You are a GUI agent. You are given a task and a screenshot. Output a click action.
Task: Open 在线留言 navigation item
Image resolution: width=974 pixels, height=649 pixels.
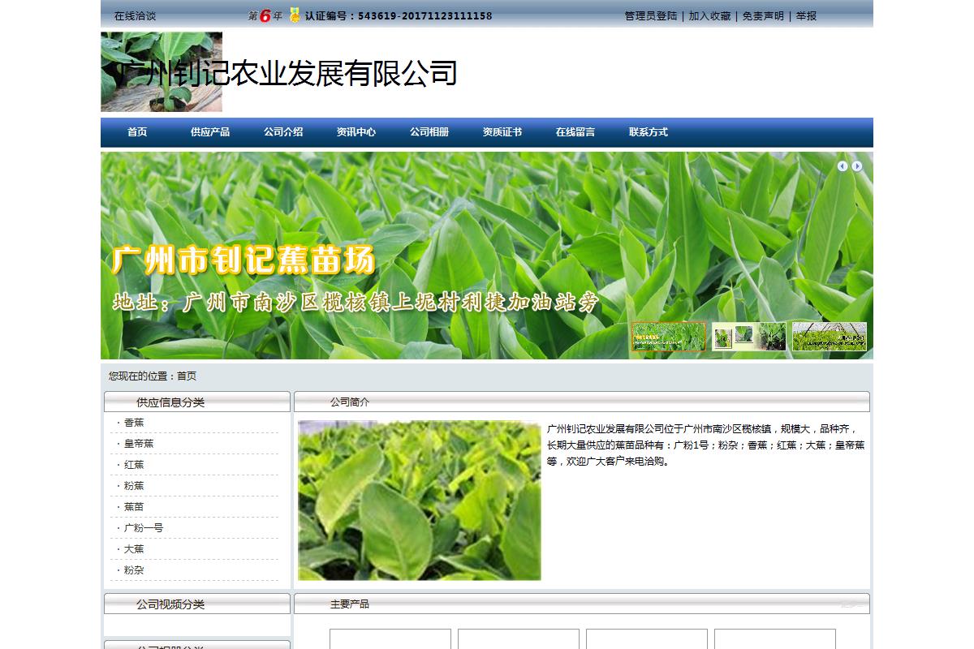coord(575,132)
